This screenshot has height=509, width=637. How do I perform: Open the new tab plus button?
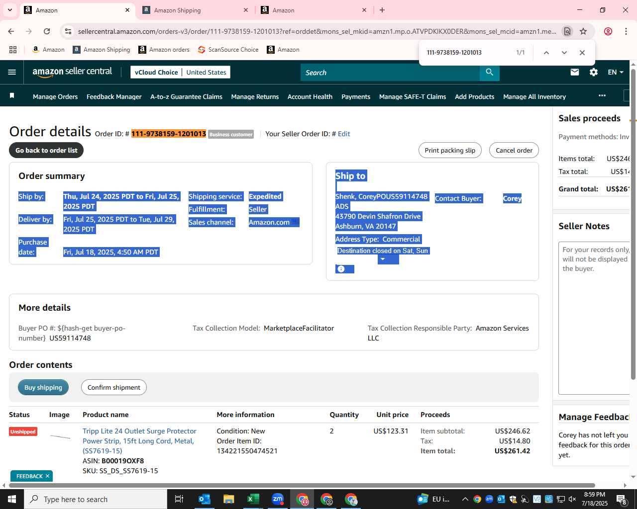tap(382, 10)
